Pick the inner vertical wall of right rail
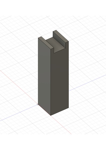The image size is (106, 150). 59,40
